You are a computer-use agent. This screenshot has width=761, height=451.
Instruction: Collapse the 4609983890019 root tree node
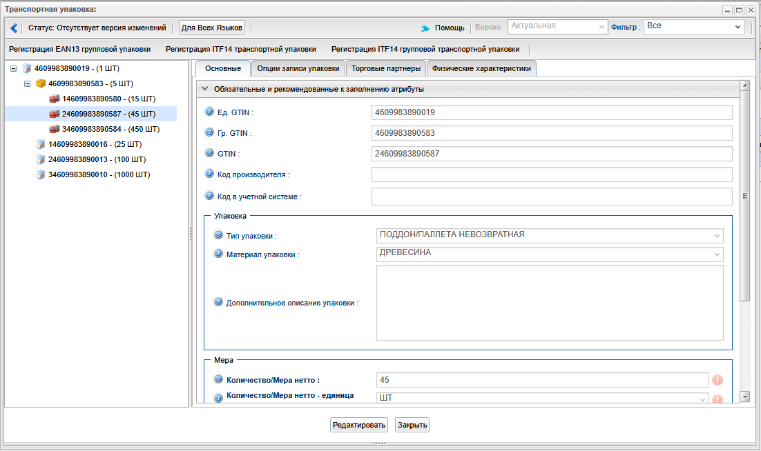(x=14, y=68)
